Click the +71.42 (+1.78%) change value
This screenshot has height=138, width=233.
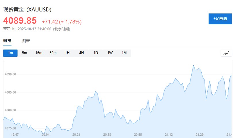pyautogui.click(x=62, y=21)
